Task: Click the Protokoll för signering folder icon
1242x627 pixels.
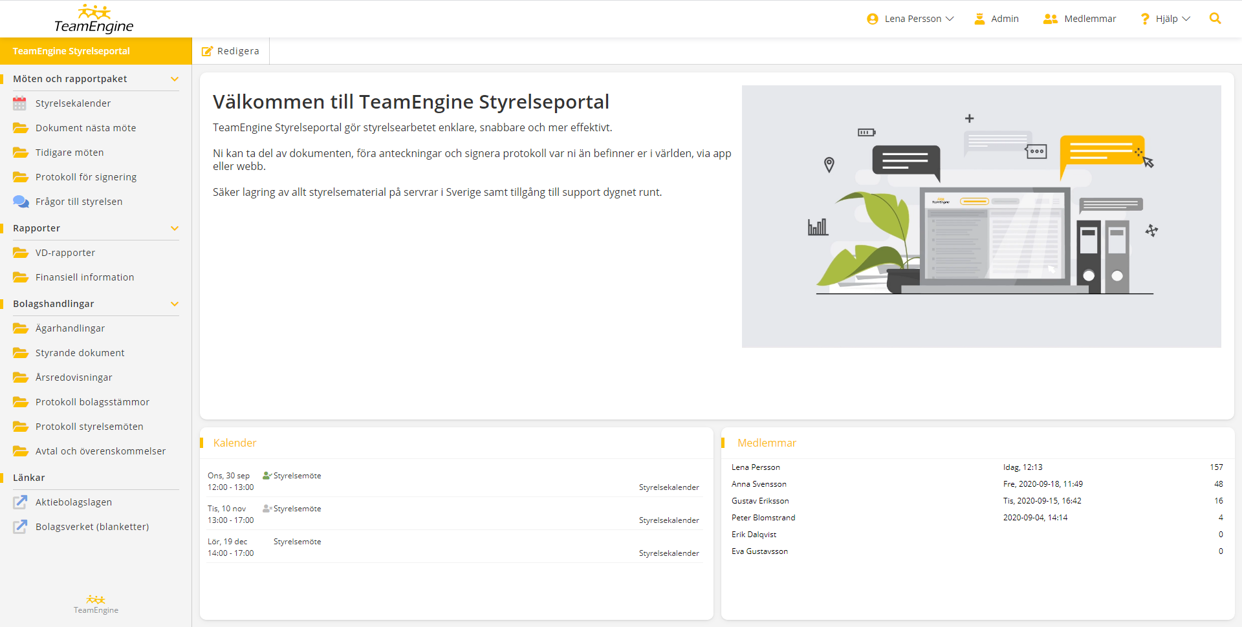Action: pos(21,177)
